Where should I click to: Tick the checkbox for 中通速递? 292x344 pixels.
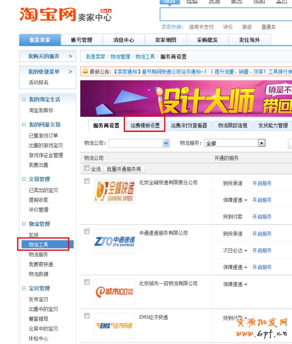click(87, 232)
